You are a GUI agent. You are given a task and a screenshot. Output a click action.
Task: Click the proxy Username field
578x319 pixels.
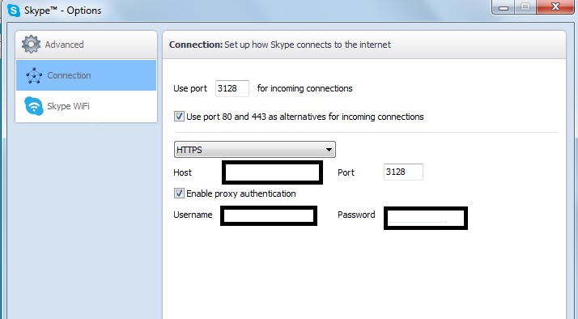click(269, 215)
